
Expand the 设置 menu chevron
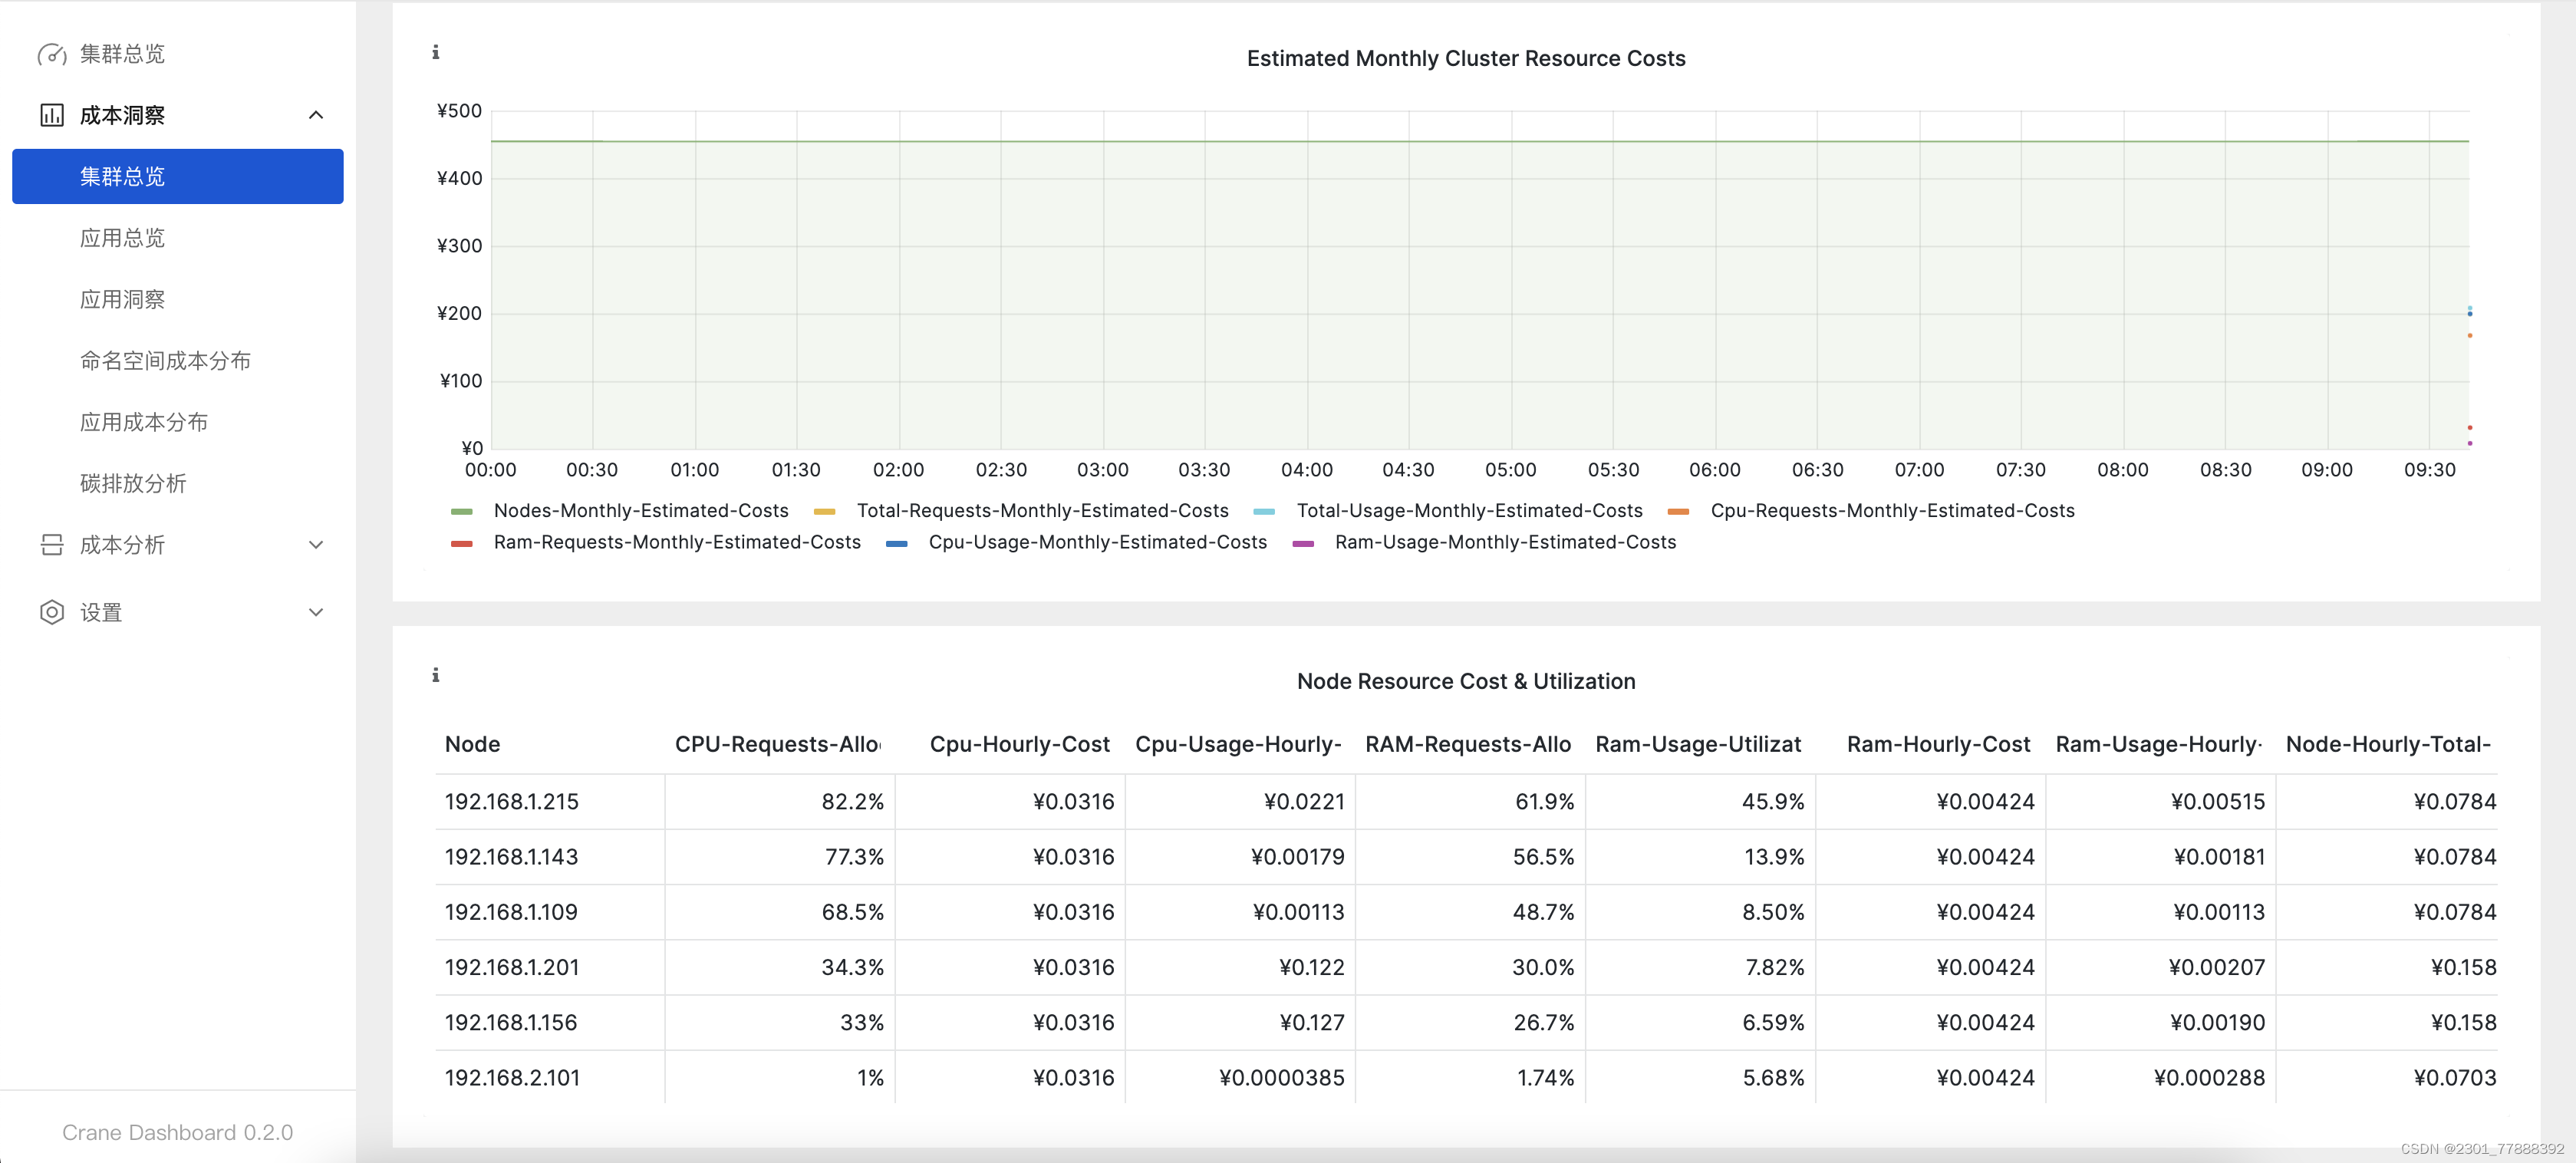316,612
